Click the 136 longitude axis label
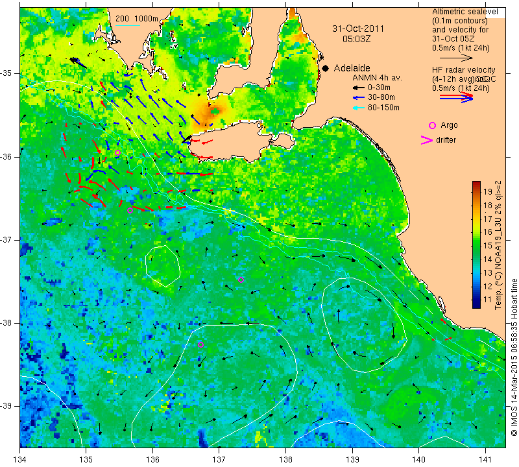519x467 pixels. (152, 460)
